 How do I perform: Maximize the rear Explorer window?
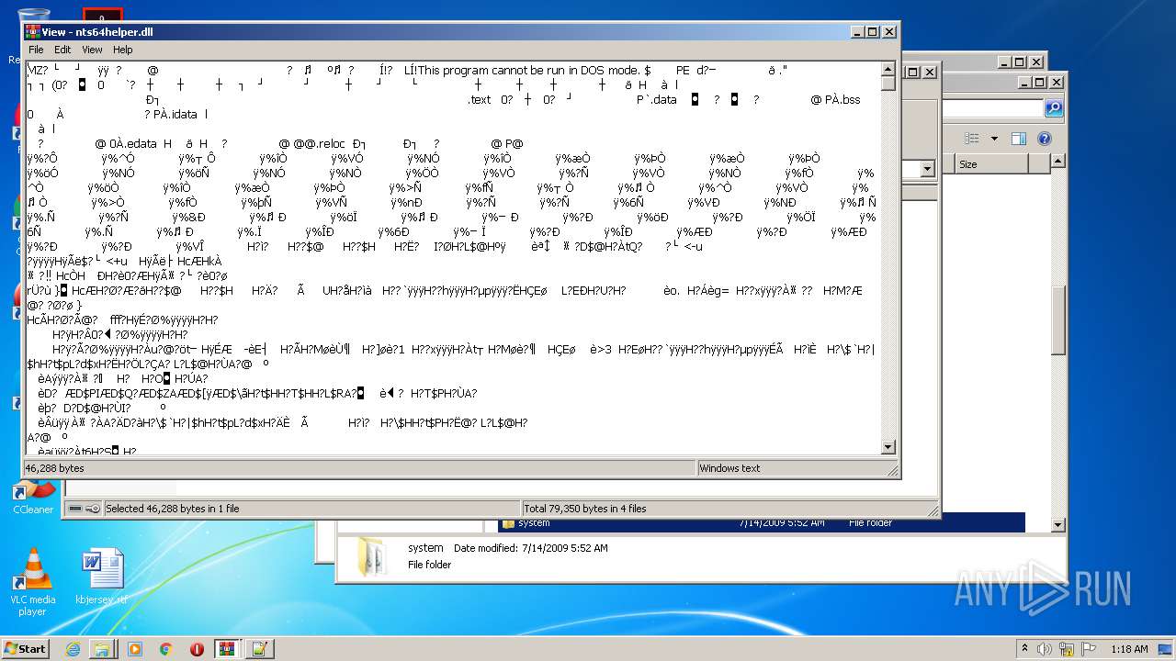[1020, 62]
